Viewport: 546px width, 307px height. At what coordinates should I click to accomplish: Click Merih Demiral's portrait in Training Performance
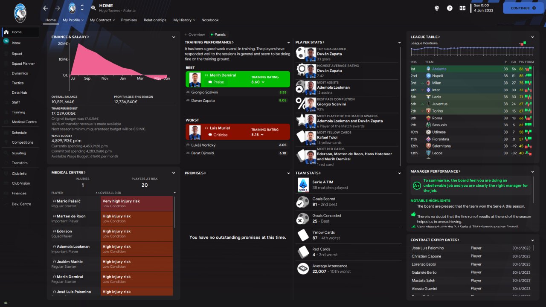(195, 79)
